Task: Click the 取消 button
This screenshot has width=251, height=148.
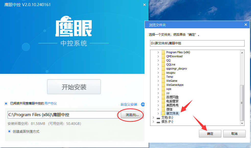Action: point(234,134)
